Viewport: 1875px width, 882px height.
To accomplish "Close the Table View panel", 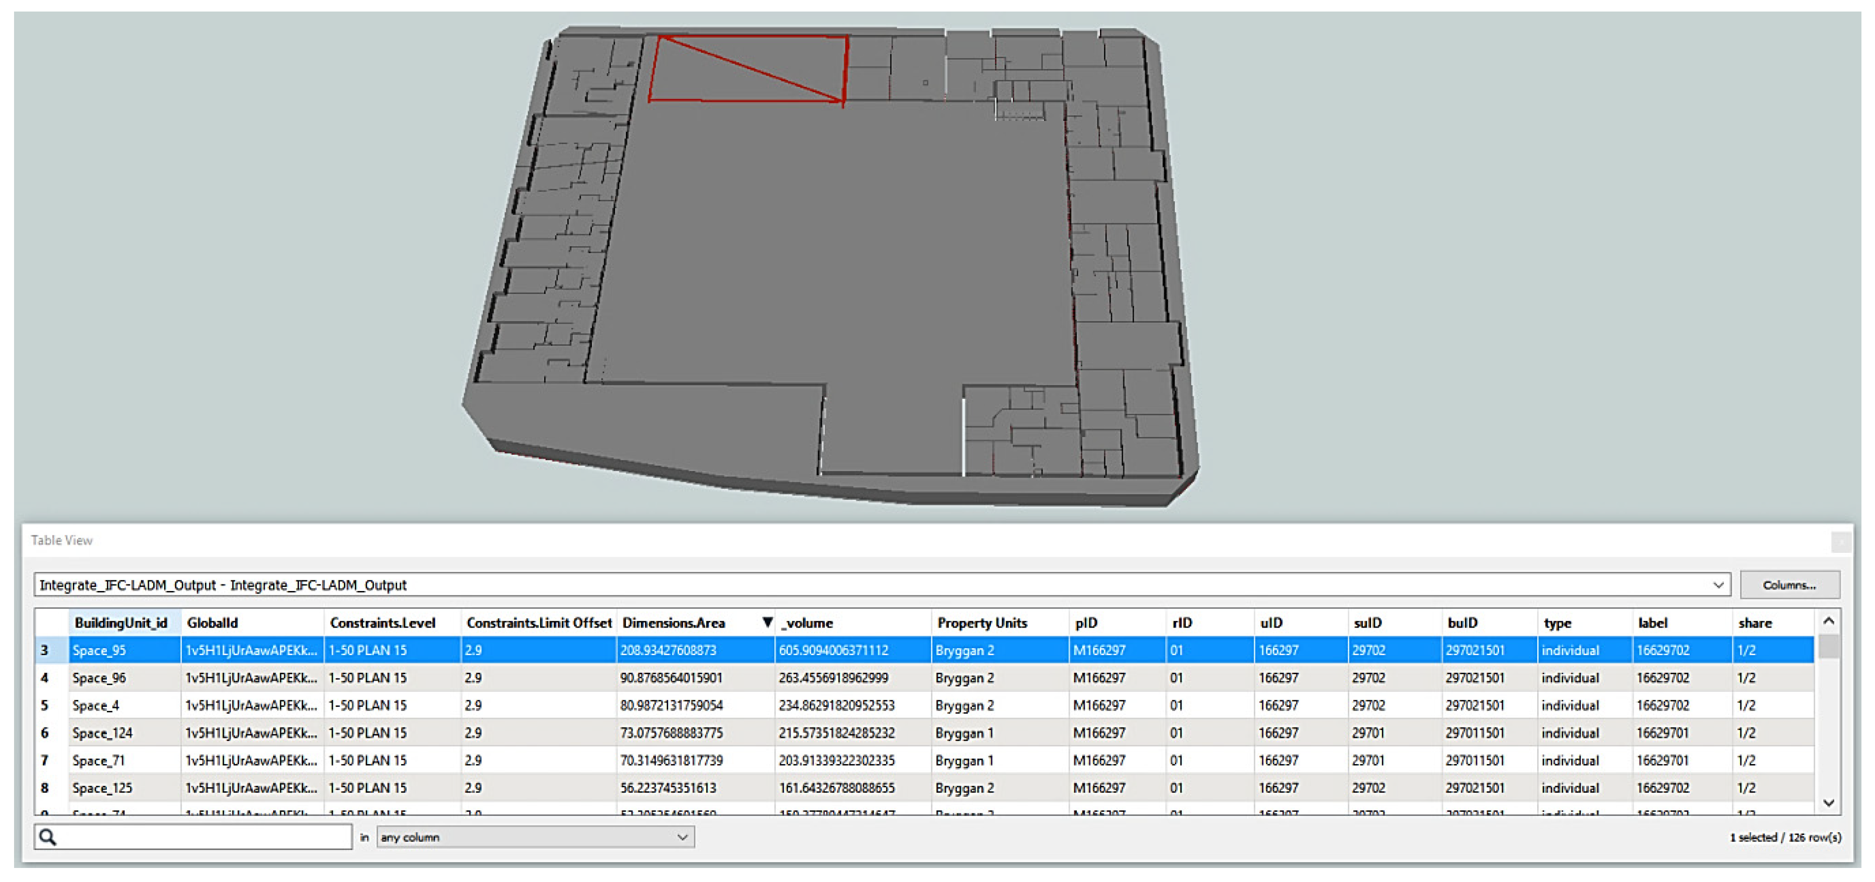I will click(x=1841, y=541).
